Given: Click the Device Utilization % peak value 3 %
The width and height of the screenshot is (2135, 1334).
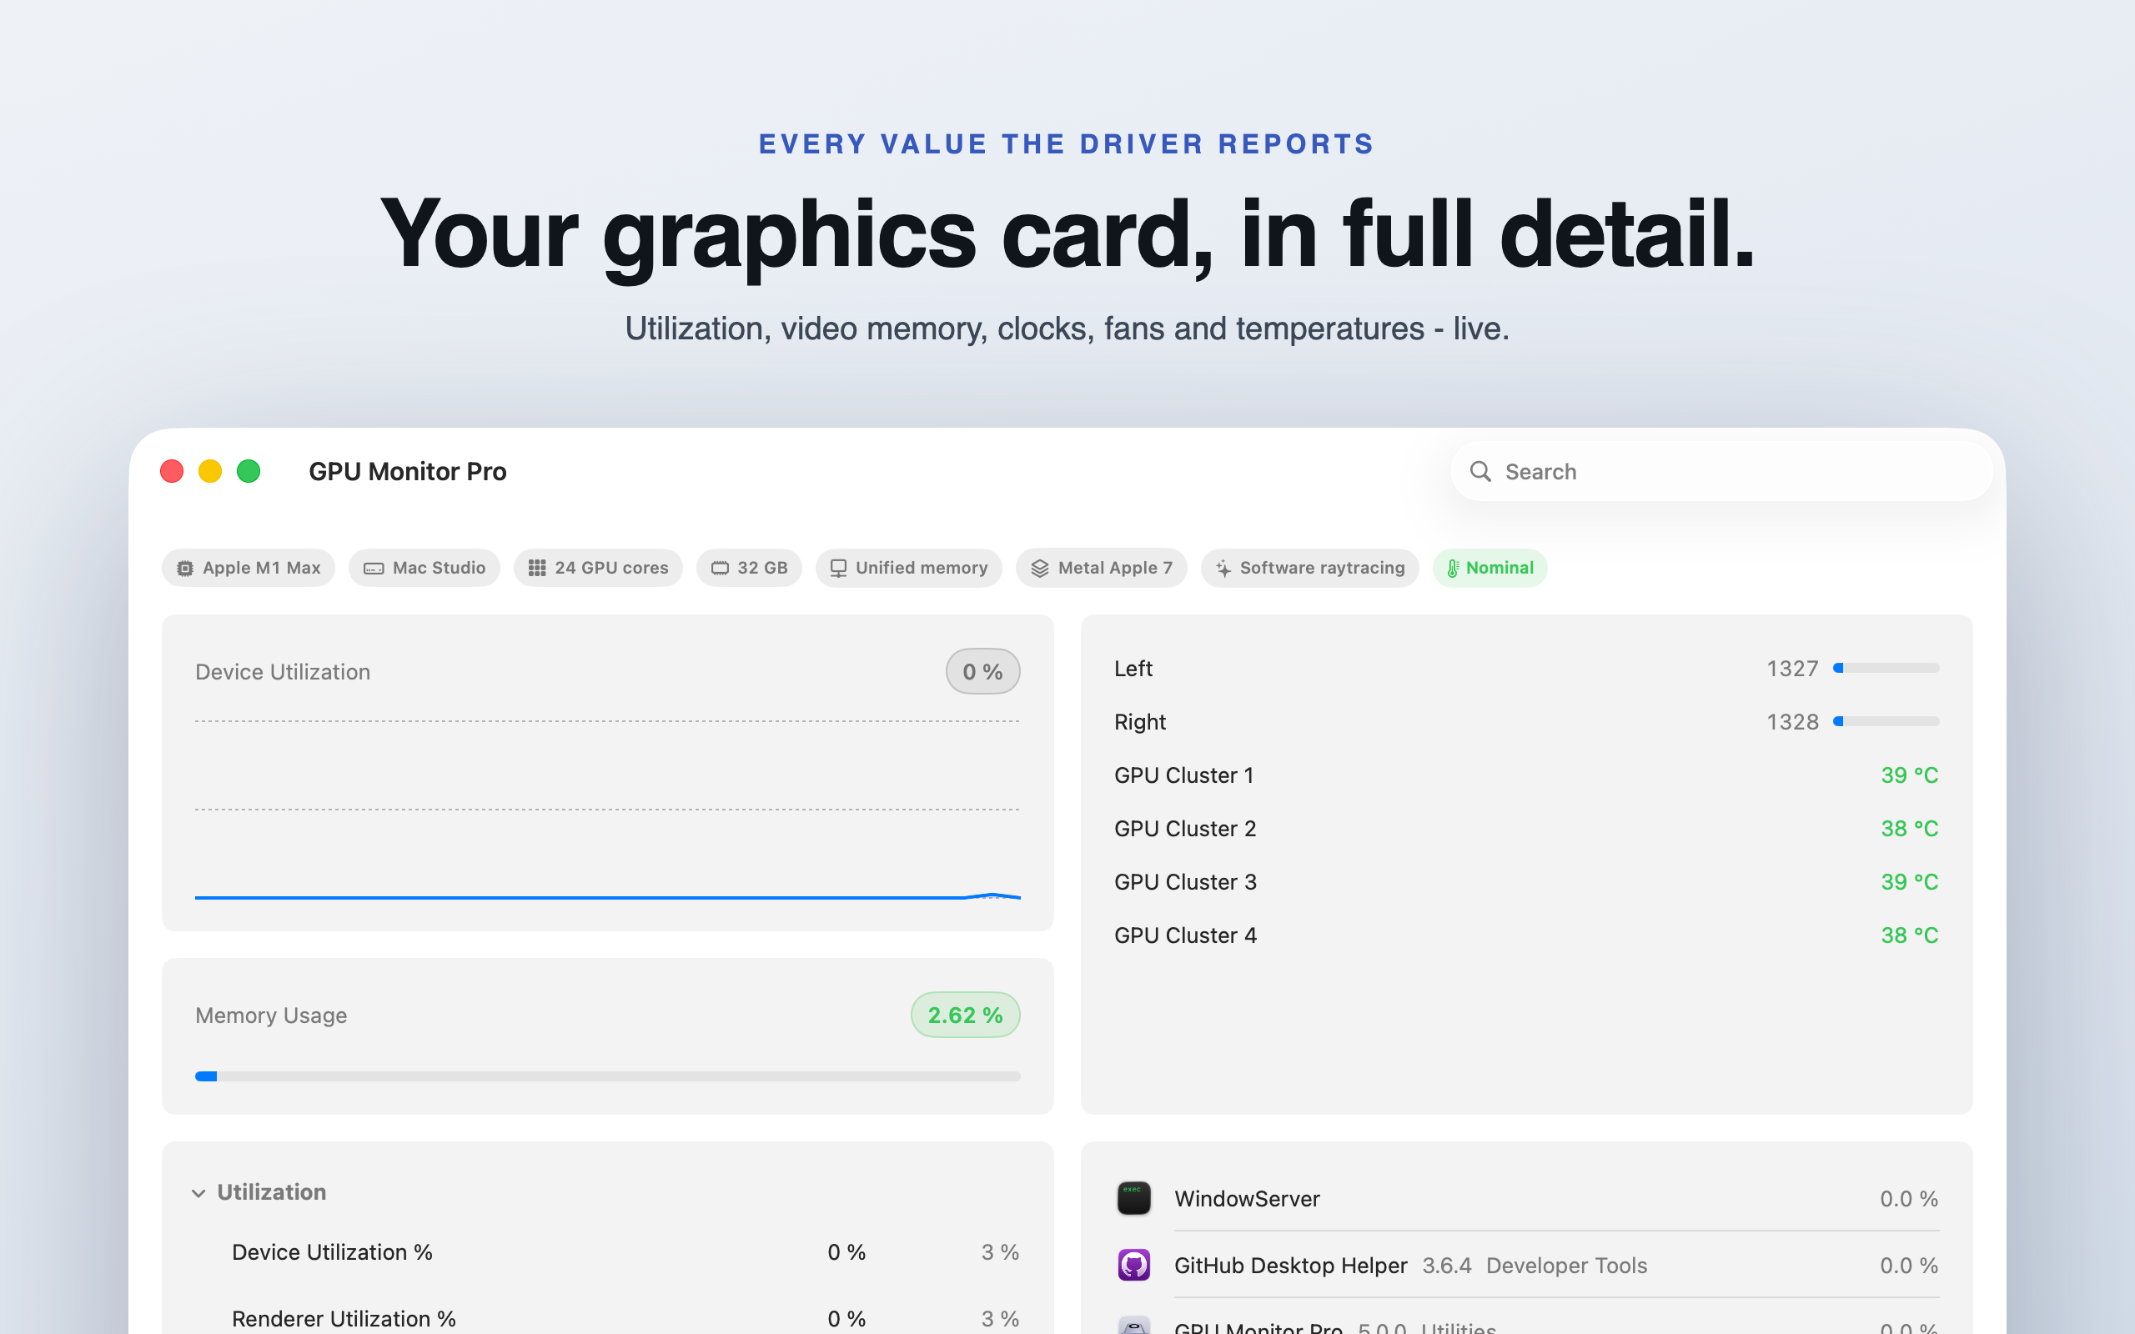Looking at the screenshot, I should click(x=1001, y=1252).
